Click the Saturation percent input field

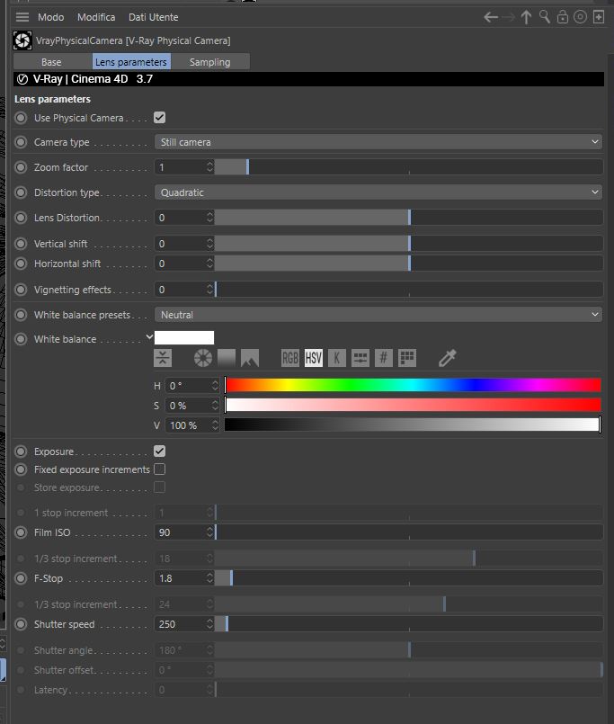(x=189, y=406)
